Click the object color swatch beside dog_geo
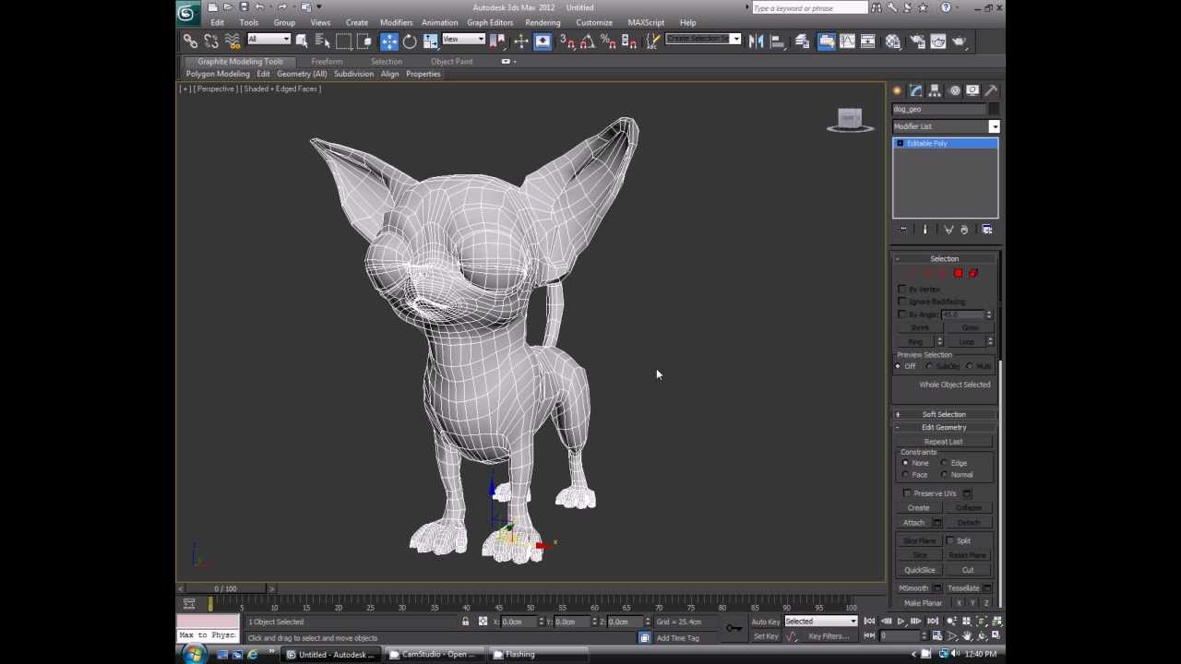The height and width of the screenshot is (664, 1181). (x=994, y=109)
